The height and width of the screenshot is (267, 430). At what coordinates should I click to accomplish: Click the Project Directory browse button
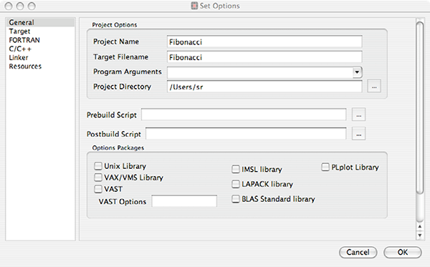(x=374, y=87)
